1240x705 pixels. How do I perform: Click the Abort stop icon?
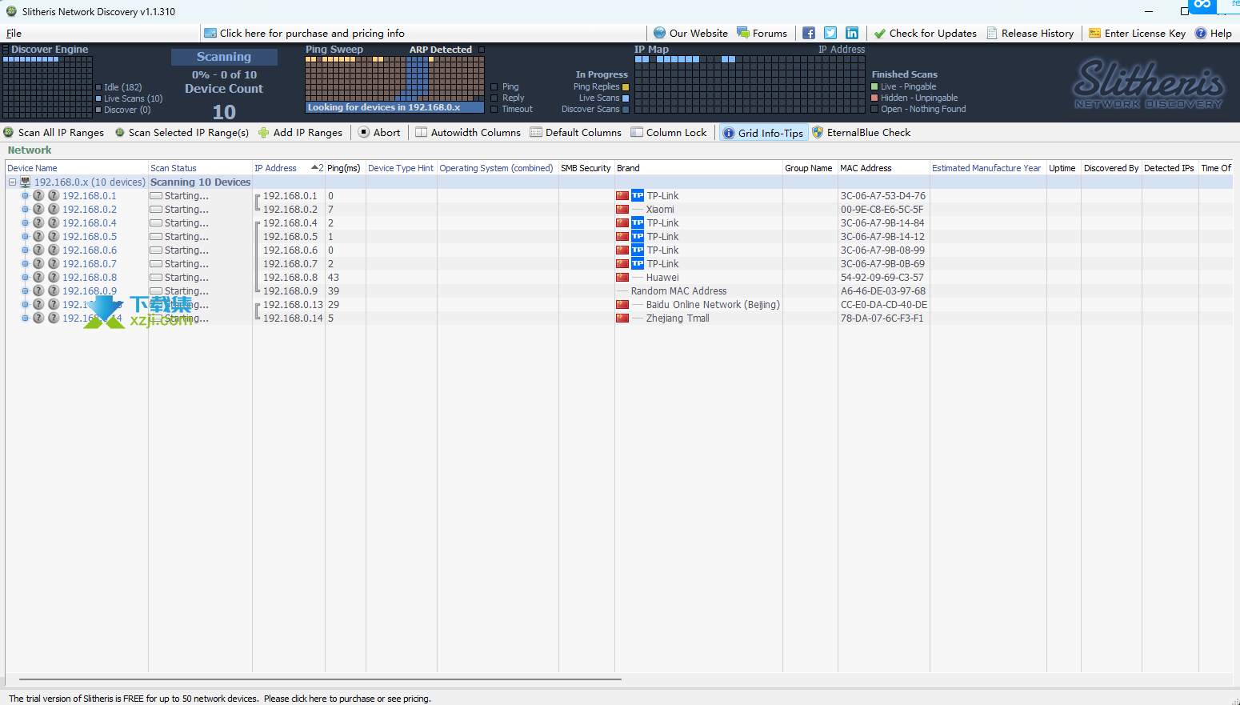point(364,132)
